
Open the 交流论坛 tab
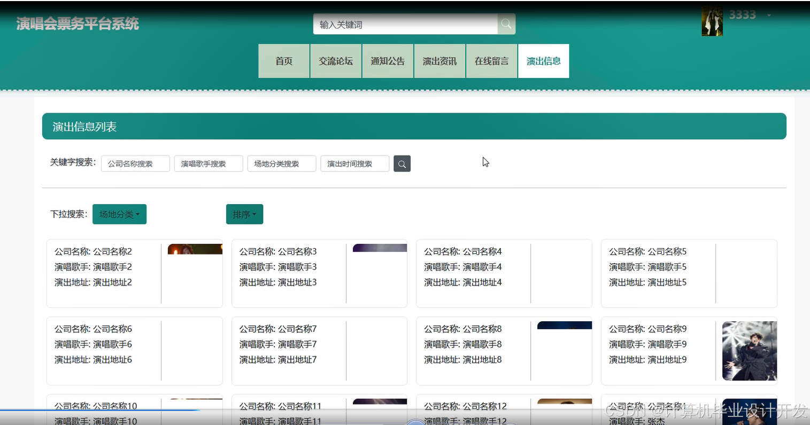[336, 61]
